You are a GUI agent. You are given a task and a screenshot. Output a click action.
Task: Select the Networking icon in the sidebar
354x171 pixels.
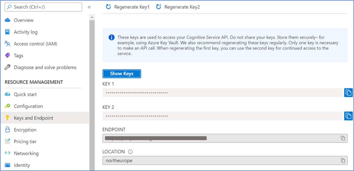click(8, 153)
